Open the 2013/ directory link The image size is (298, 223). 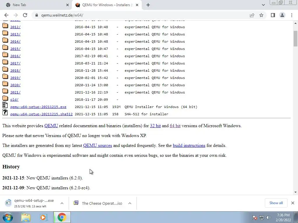[15, 34]
